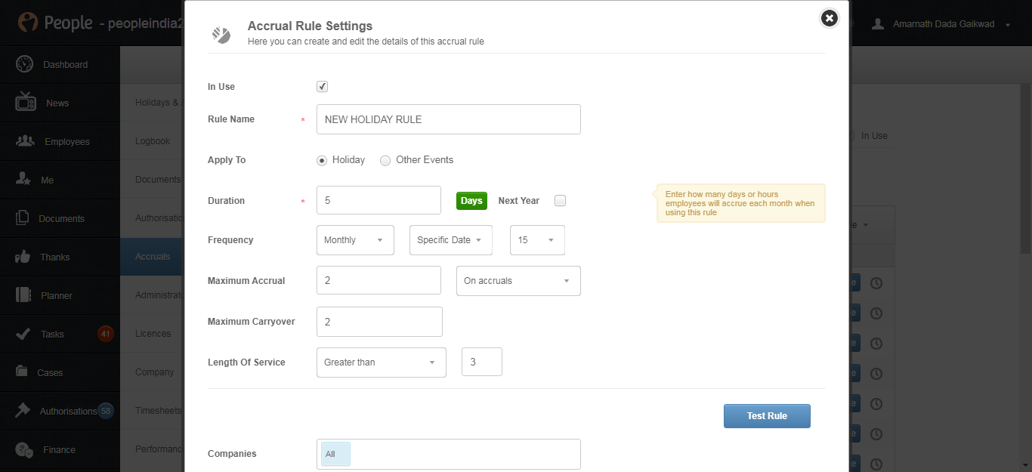Click the Cases folder icon
The width and height of the screenshot is (1032, 472).
coord(23,372)
